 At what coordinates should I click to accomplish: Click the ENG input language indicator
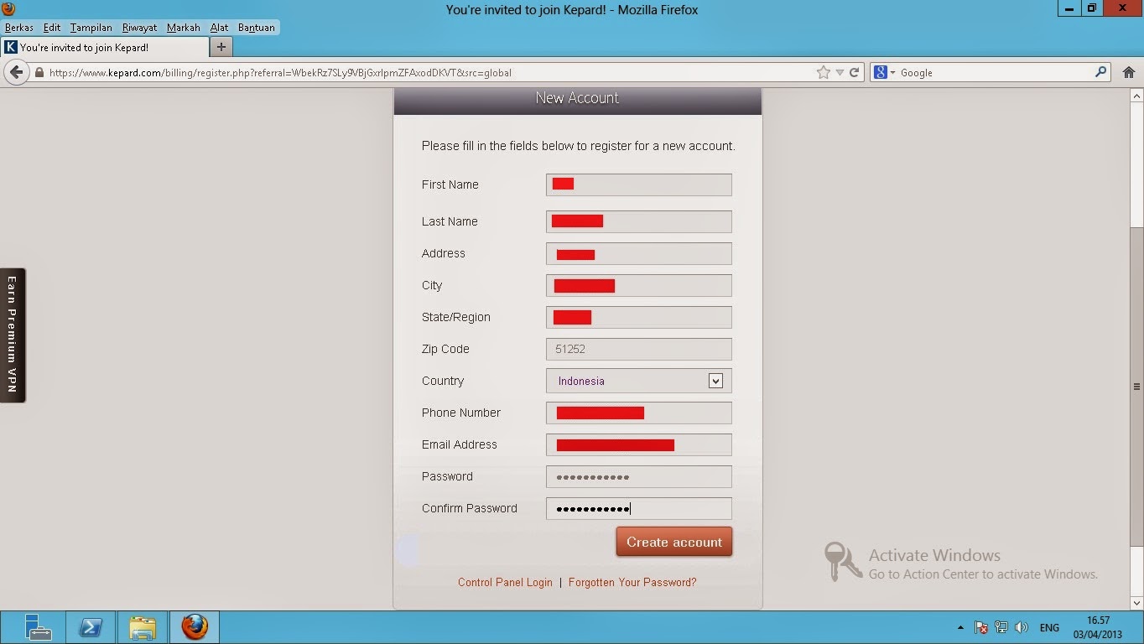pos(1049,627)
